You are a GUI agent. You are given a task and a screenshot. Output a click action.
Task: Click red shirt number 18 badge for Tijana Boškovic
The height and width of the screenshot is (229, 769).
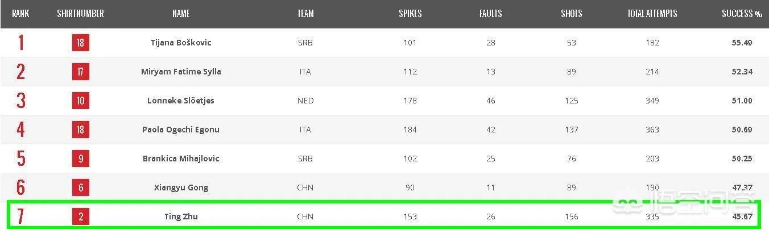(81, 43)
